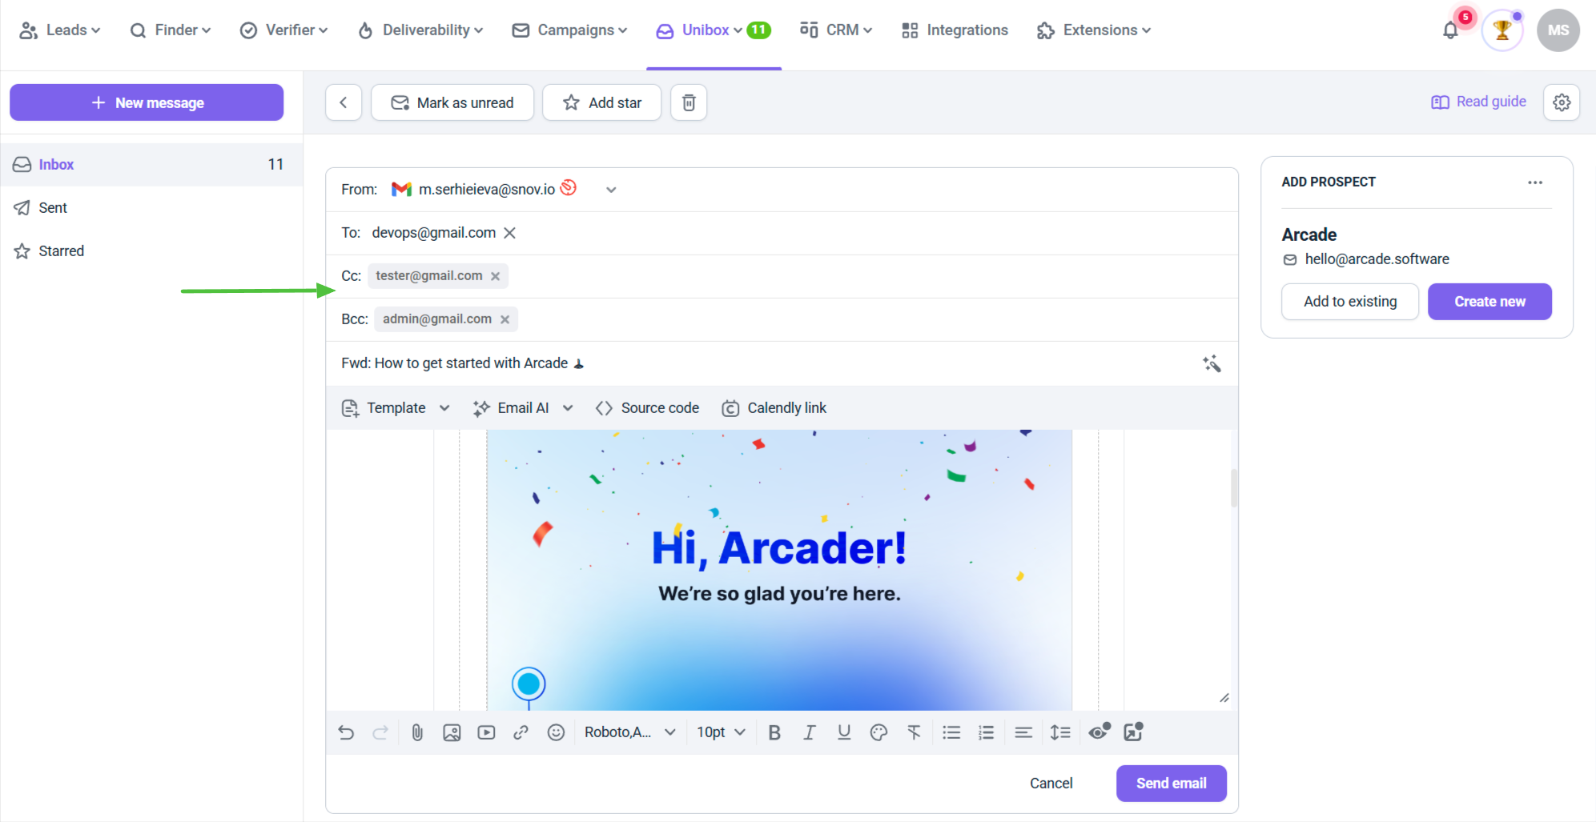
Task: Open Unibox settings gear
Action: [x=1562, y=102]
